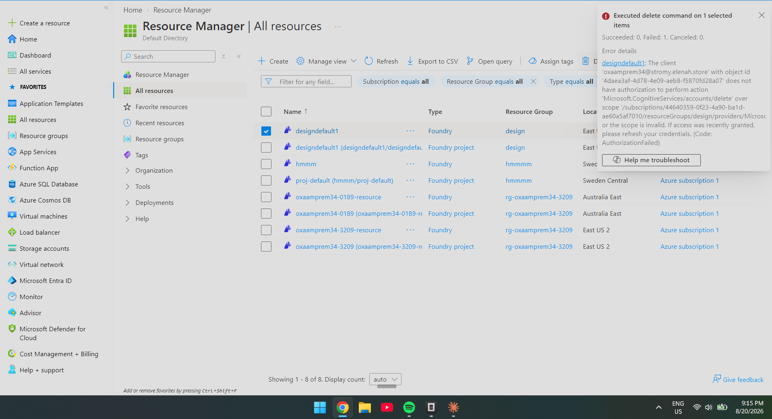
Task: Expand the Organization menu section
Action: coord(127,171)
